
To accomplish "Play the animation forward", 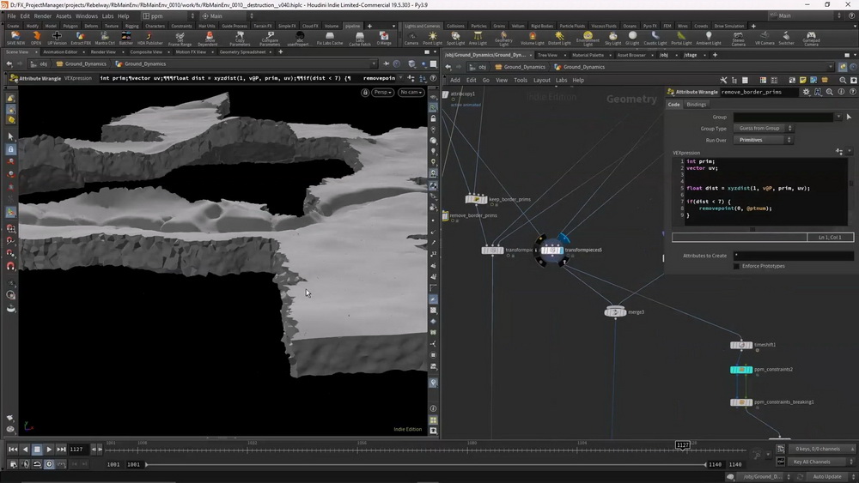I will (x=49, y=449).
